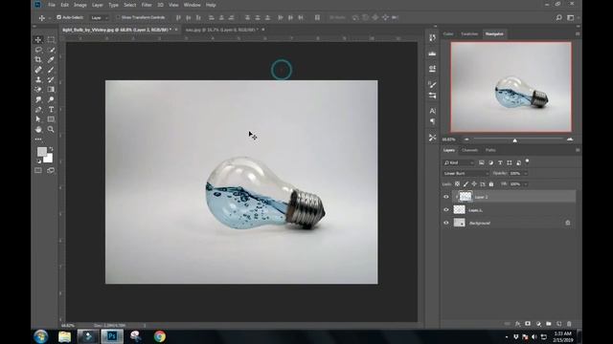Screen dimensions: 613x344
Task: Delete the selected layer
Action: (569, 324)
